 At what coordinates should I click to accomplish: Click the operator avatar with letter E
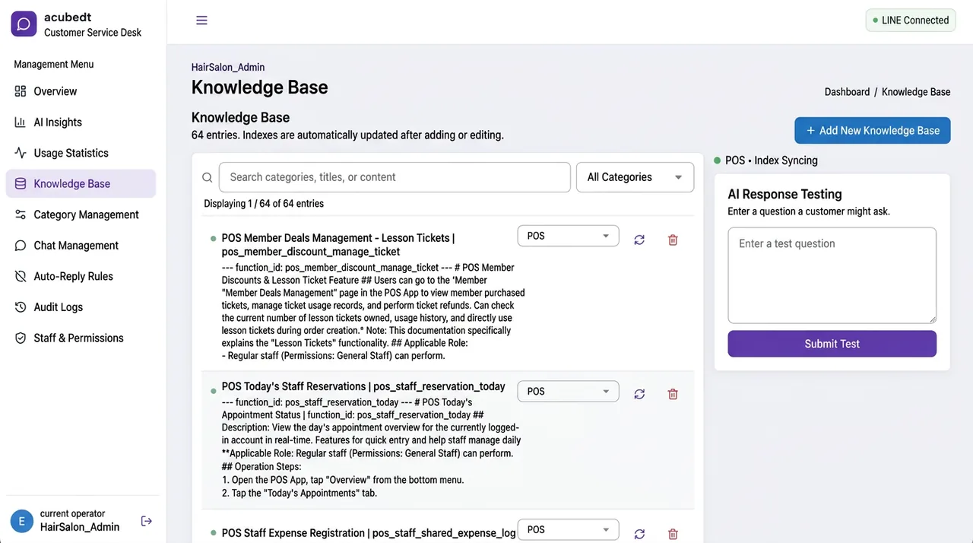click(x=21, y=521)
